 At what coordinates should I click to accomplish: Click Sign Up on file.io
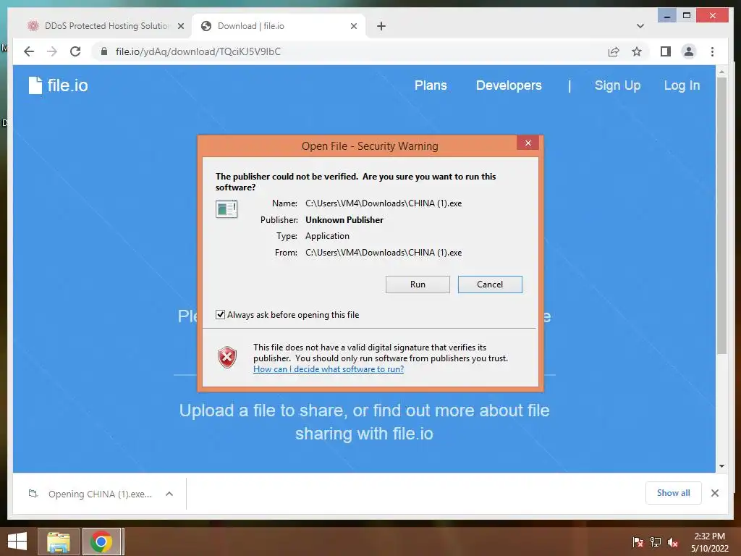click(617, 85)
